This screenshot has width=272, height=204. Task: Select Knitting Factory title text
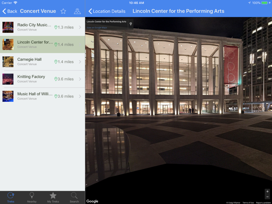click(31, 77)
